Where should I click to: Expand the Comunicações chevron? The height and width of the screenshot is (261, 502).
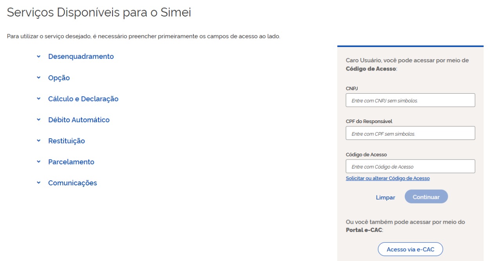(x=38, y=183)
